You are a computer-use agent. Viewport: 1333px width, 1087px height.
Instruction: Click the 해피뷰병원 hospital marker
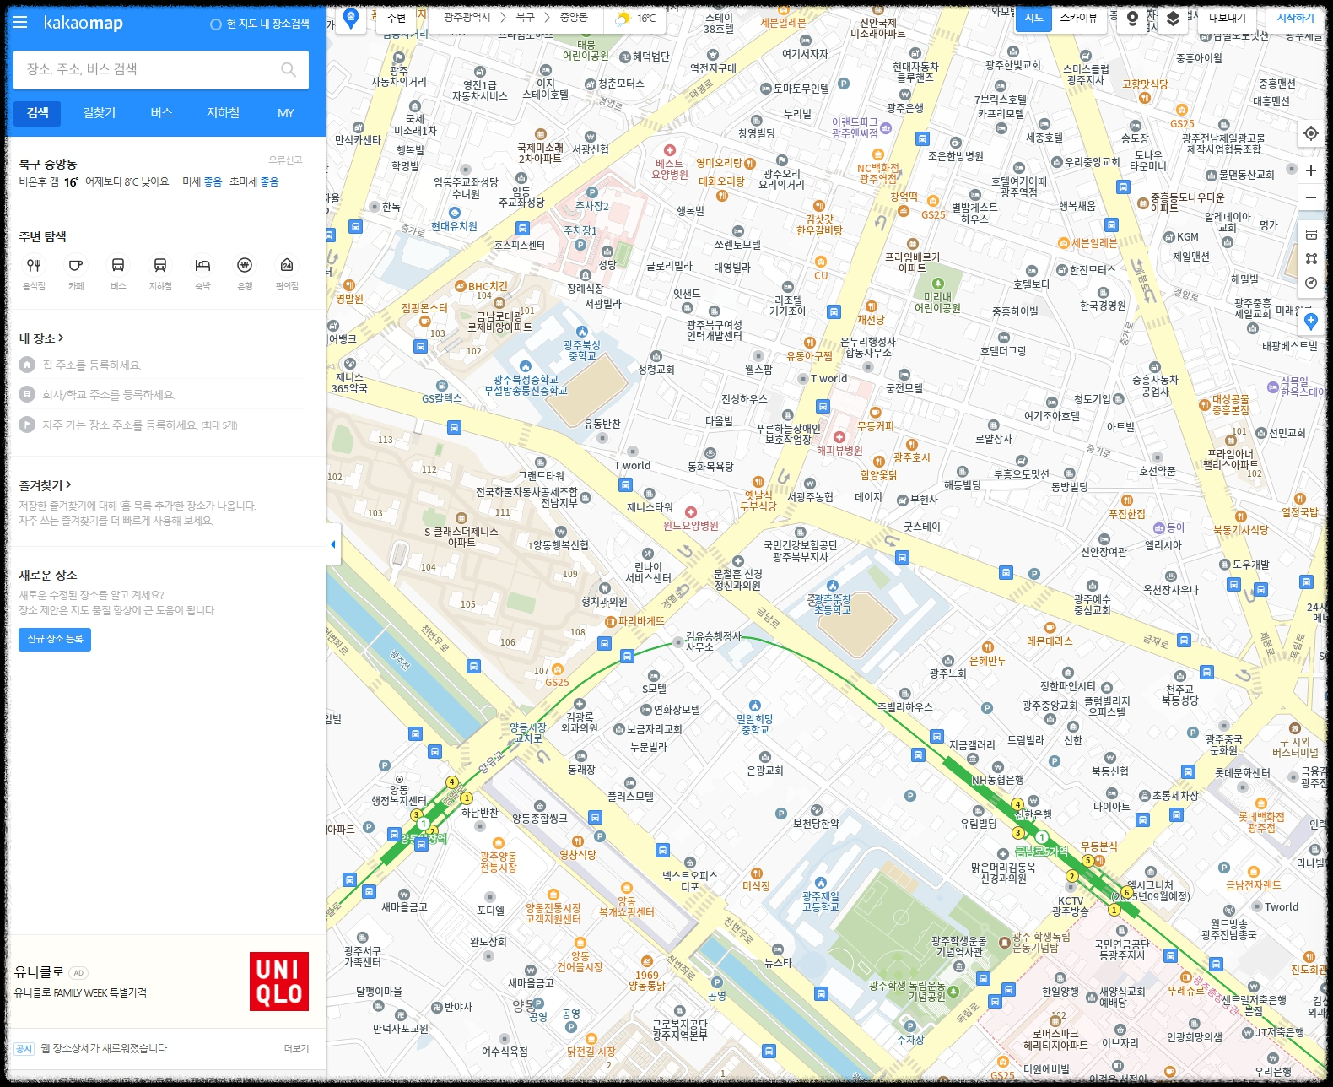[839, 437]
